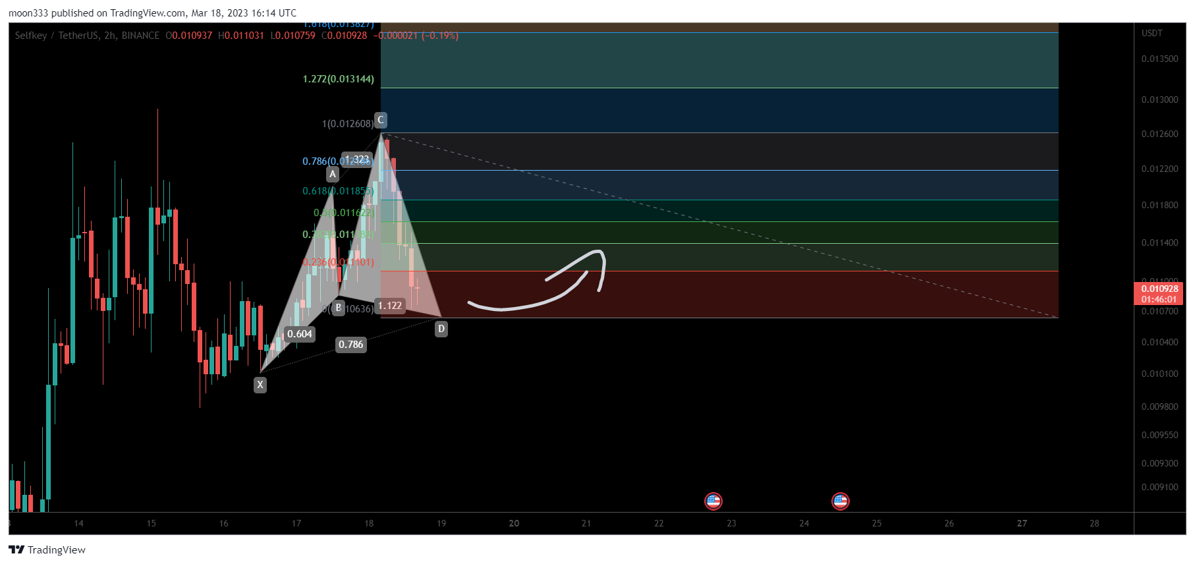Screen dimensions: 1195x564
Task: Click the 0.011800 price axis value
Action: point(1160,205)
